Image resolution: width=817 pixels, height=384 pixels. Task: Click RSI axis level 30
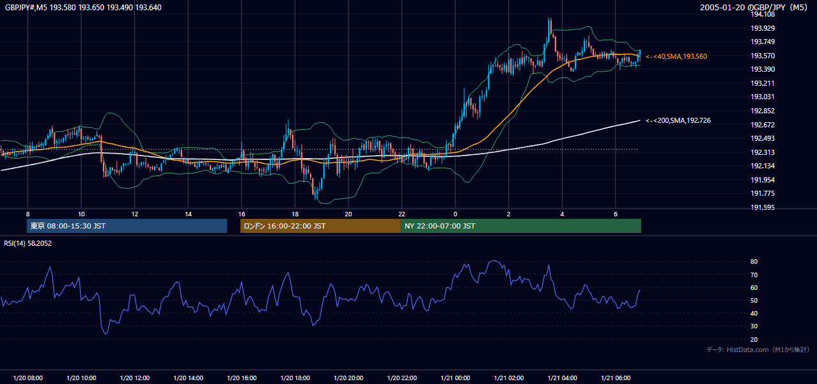tap(754, 326)
